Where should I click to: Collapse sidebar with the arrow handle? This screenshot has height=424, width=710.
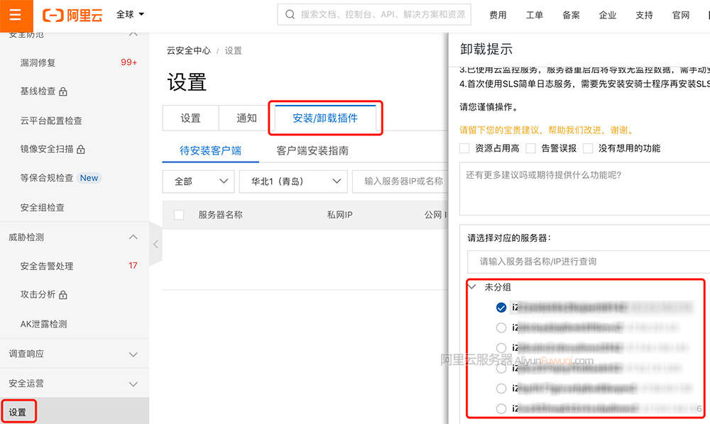click(155, 244)
